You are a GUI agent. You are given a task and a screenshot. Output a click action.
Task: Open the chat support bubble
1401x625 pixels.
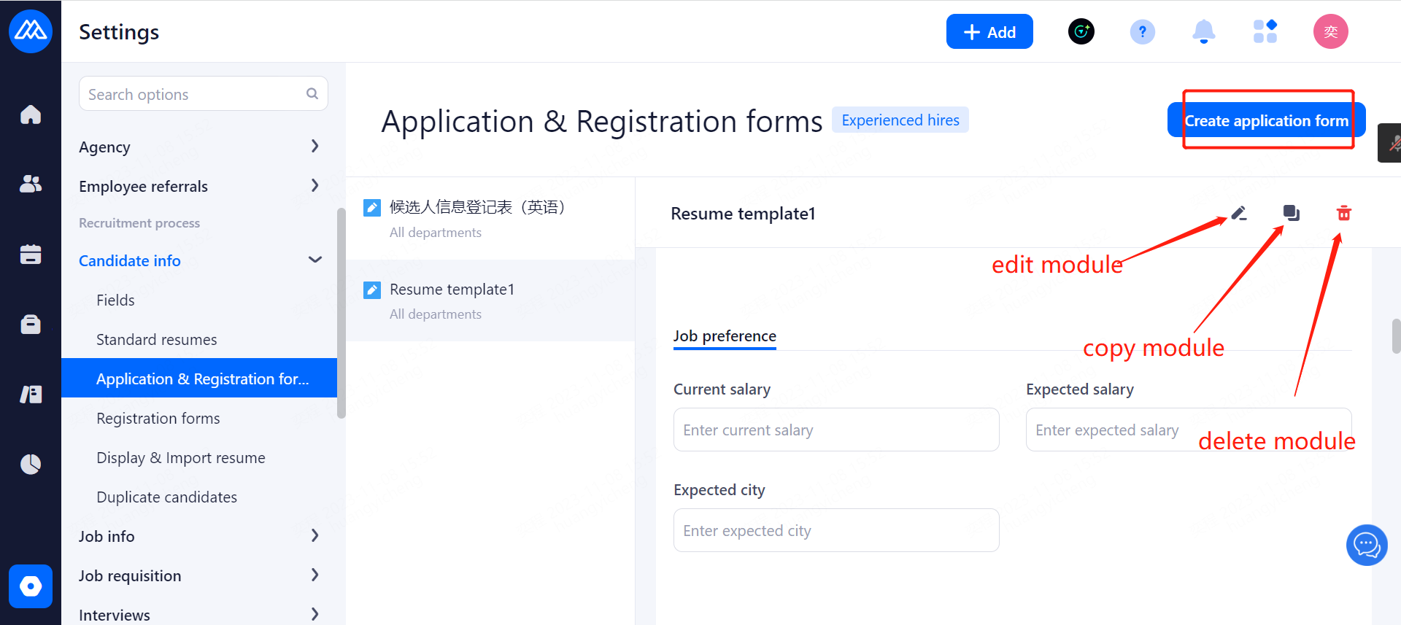(1366, 545)
